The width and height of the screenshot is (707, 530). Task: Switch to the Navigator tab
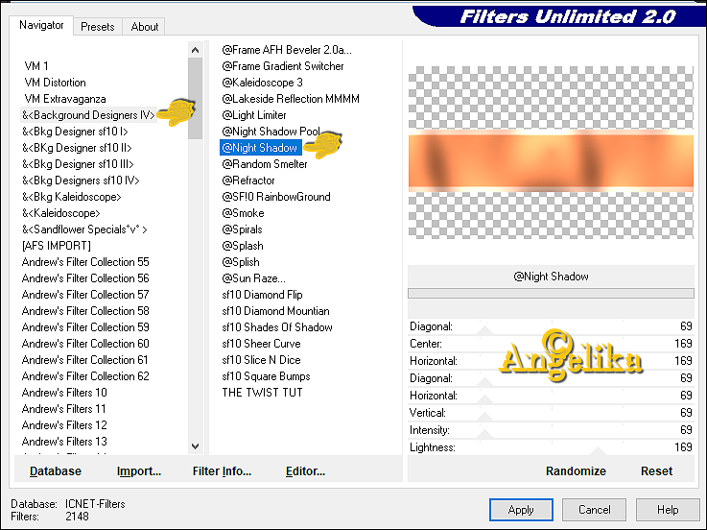point(41,25)
